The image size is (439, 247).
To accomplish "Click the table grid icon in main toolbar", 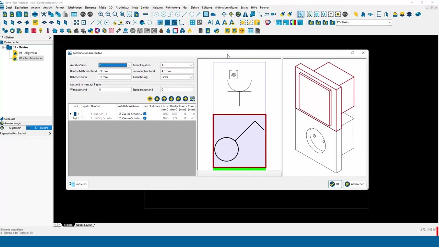I will click(74, 14).
